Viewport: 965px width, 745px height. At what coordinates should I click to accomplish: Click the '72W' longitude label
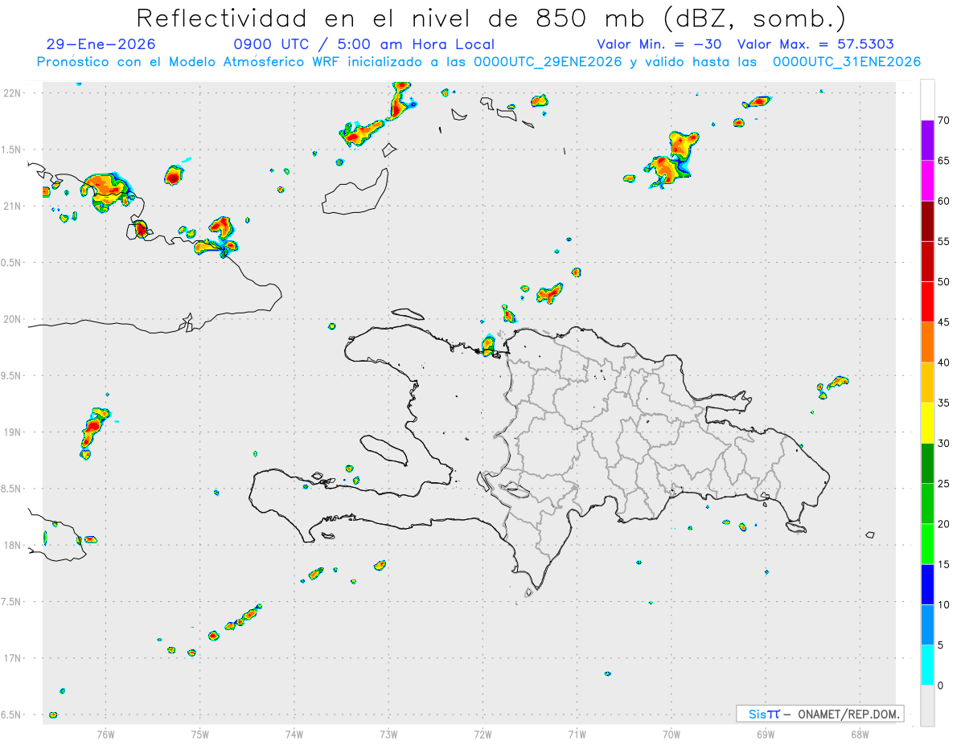coord(482,733)
